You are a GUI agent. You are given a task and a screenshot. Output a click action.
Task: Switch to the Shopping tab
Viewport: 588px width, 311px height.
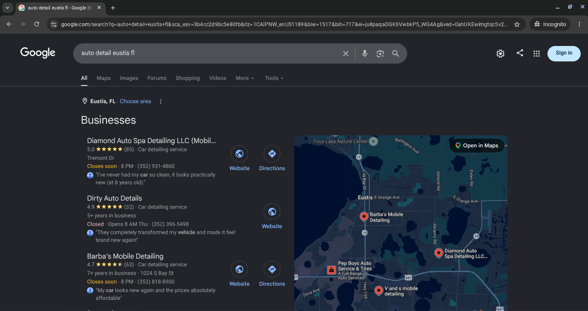coord(187,78)
